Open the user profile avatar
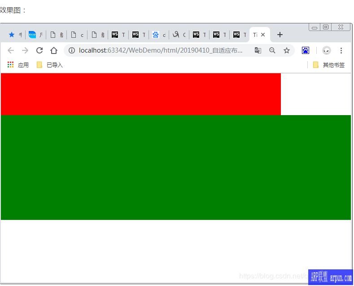Viewport: 354px width, 286px height. [x=327, y=50]
